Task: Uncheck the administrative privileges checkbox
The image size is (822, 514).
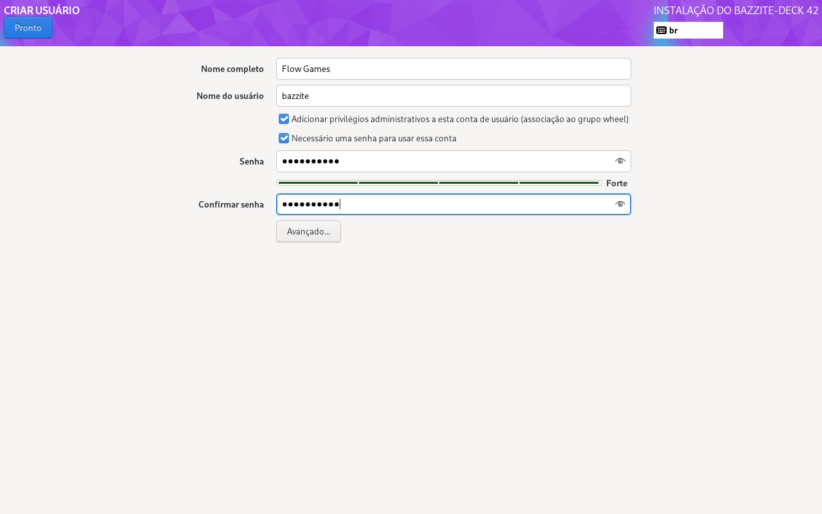Action: (284, 119)
